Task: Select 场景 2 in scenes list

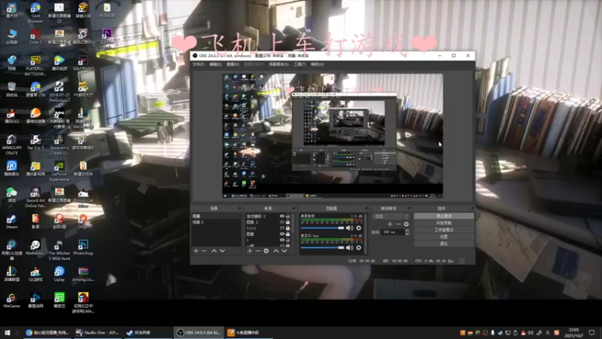Action: pyautogui.click(x=216, y=222)
